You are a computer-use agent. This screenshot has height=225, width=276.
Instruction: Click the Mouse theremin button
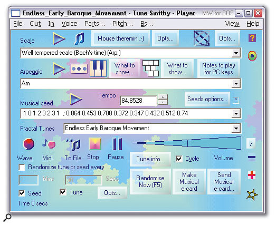pos(120,38)
